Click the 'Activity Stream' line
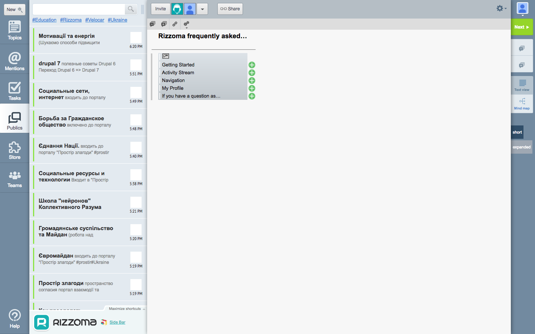 point(178,73)
